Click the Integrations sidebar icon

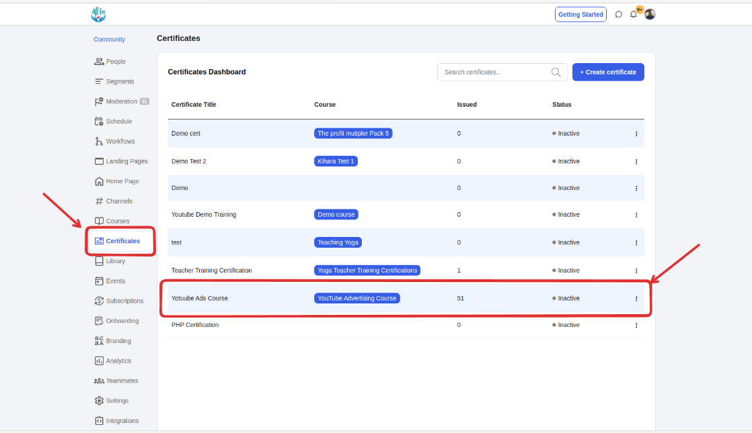click(x=99, y=420)
